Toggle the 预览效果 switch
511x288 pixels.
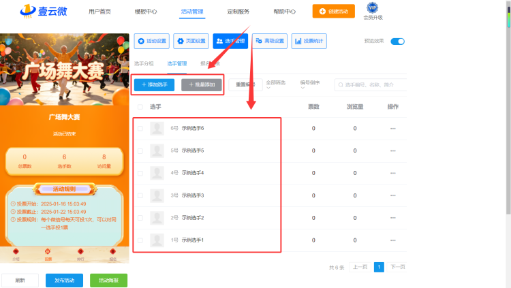(x=398, y=42)
